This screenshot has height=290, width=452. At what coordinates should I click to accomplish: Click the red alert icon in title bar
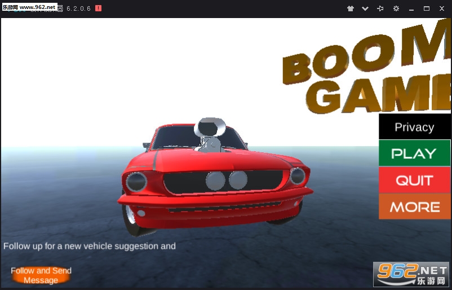[x=99, y=8]
